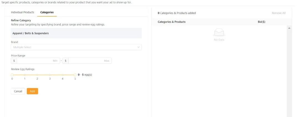Click right slider handle at 5 eggs
The height and width of the screenshot is (117, 299).
(x=75, y=75)
